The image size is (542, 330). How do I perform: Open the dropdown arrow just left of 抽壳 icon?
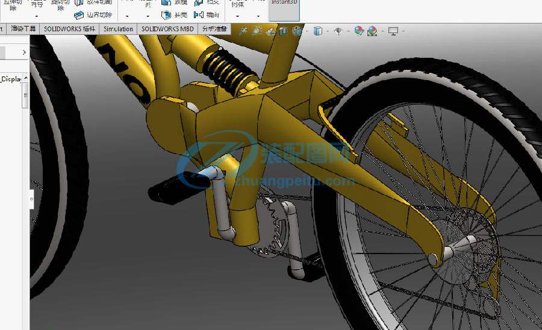coord(148,16)
